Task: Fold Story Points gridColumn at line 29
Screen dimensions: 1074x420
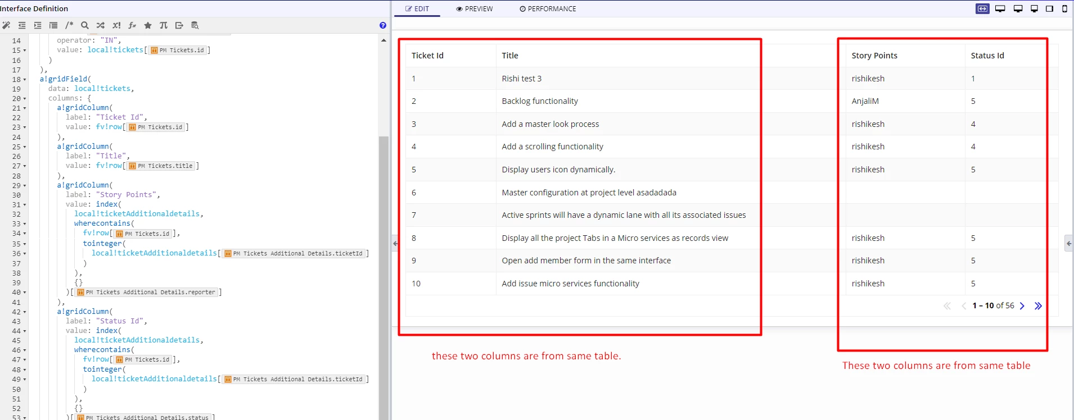Action: pos(25,186)
